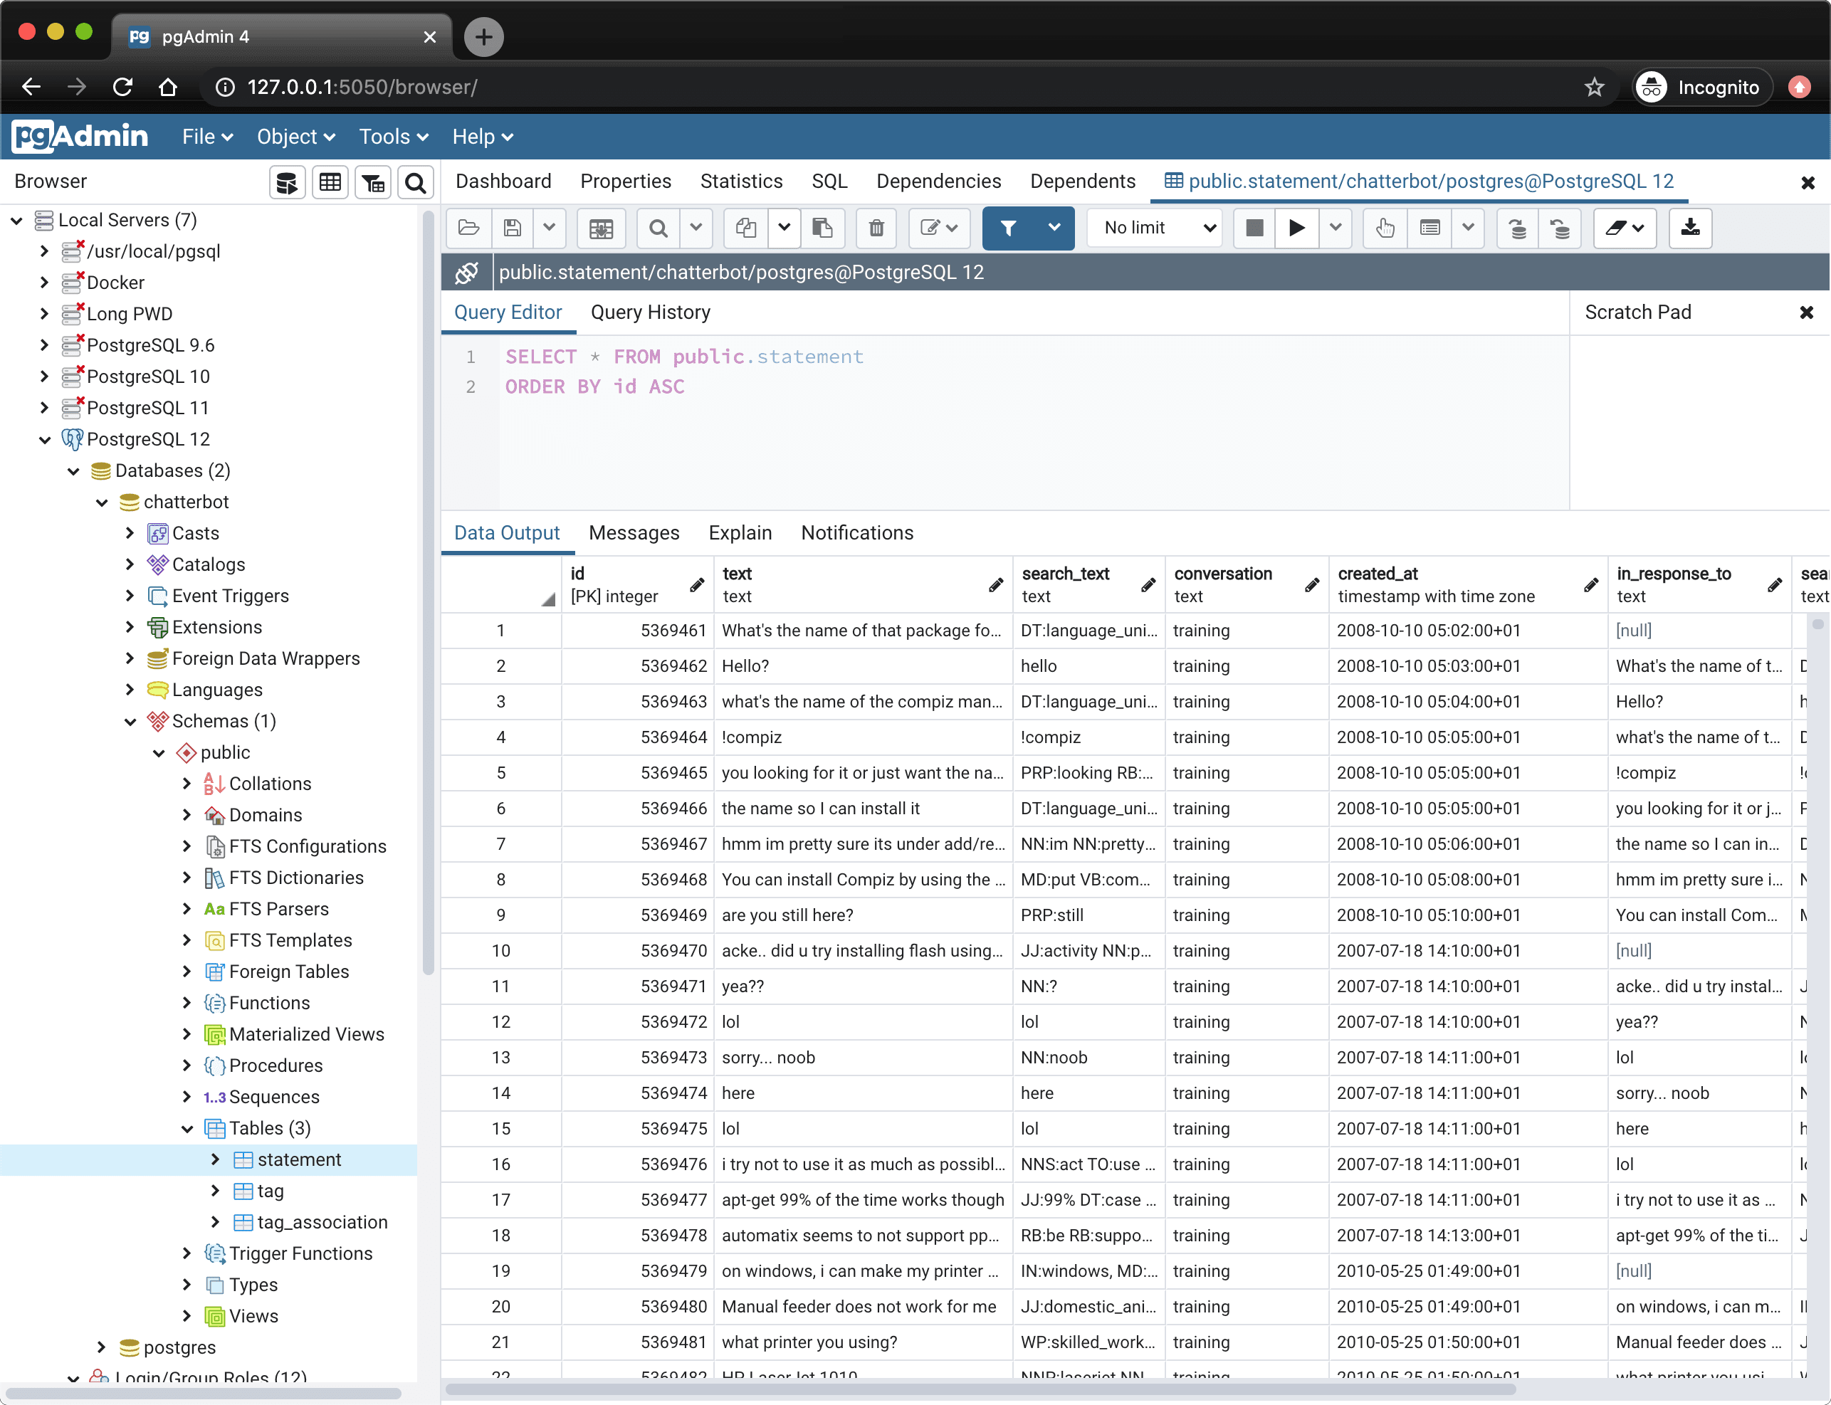1831x1405 pixels.
Task: Click the horizontal scrollbar under data grid
Action: point(979,1389)
